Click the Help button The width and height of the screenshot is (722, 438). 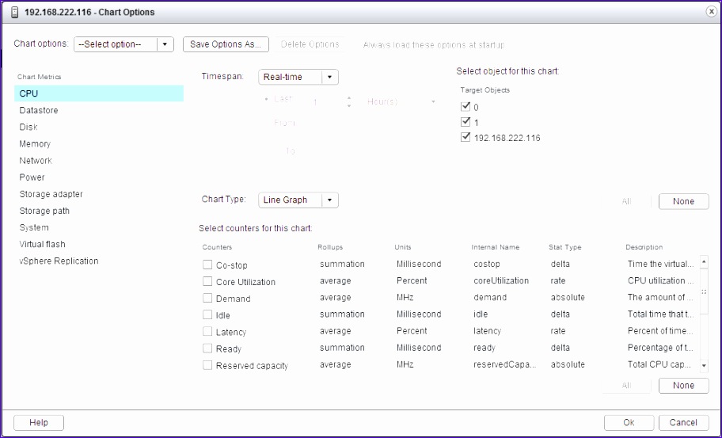(39, 423)
